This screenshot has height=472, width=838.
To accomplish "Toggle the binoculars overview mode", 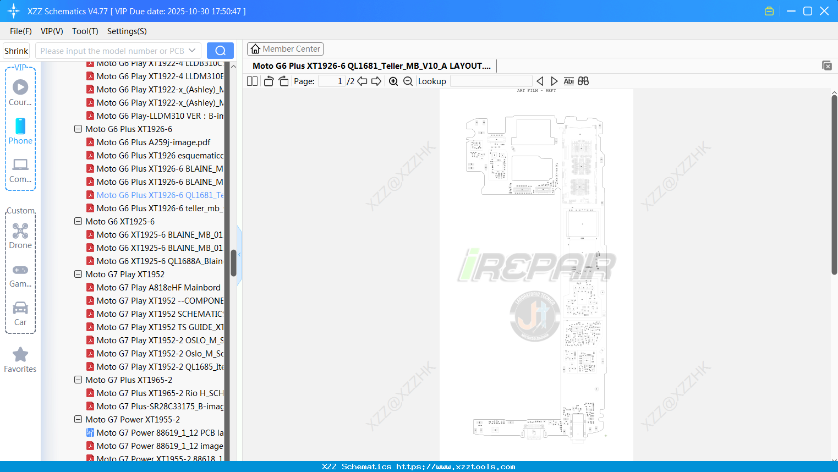I will point(583,81).
